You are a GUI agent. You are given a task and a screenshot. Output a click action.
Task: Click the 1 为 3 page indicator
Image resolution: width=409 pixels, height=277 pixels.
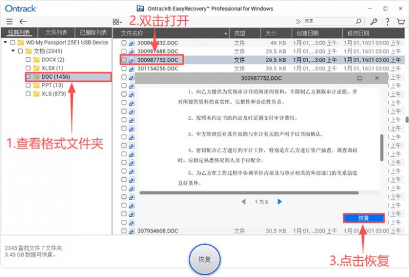(262, 202)
